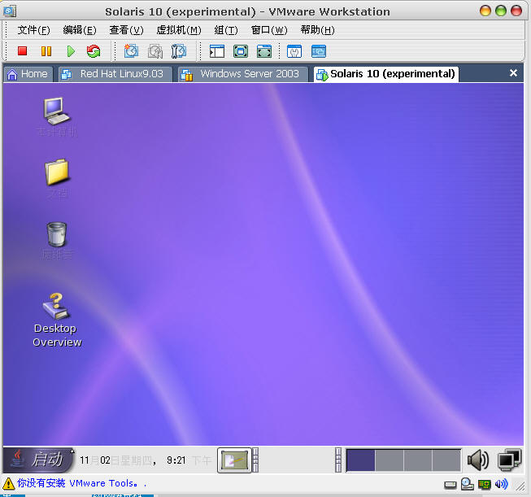Viewport: 531px width, 497px height.
Task: Open the Desktop Overview help icon
Action: pos(57,307)
